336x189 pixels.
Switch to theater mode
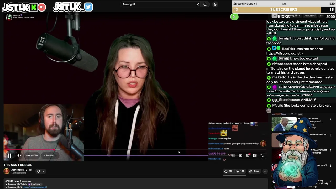tap(255, 155)
